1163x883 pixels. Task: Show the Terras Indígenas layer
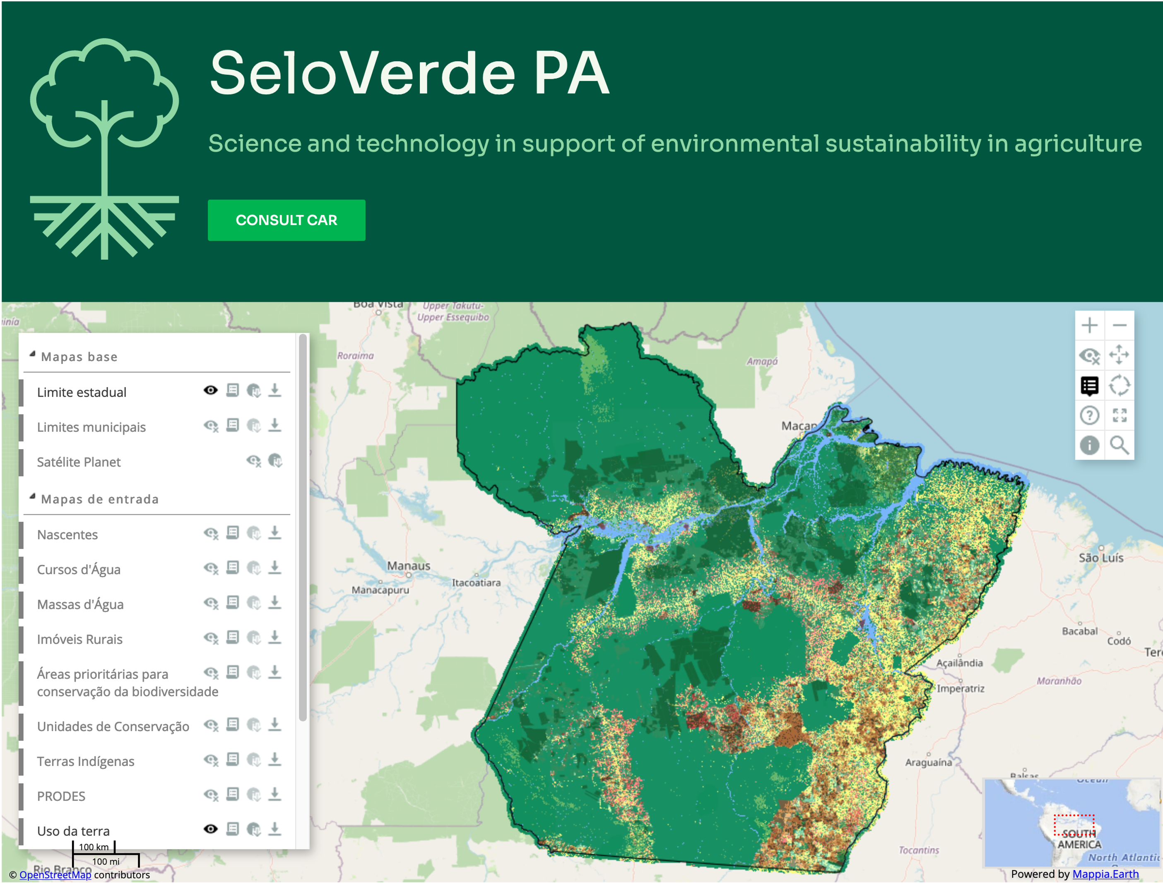(x=210, y=760)
